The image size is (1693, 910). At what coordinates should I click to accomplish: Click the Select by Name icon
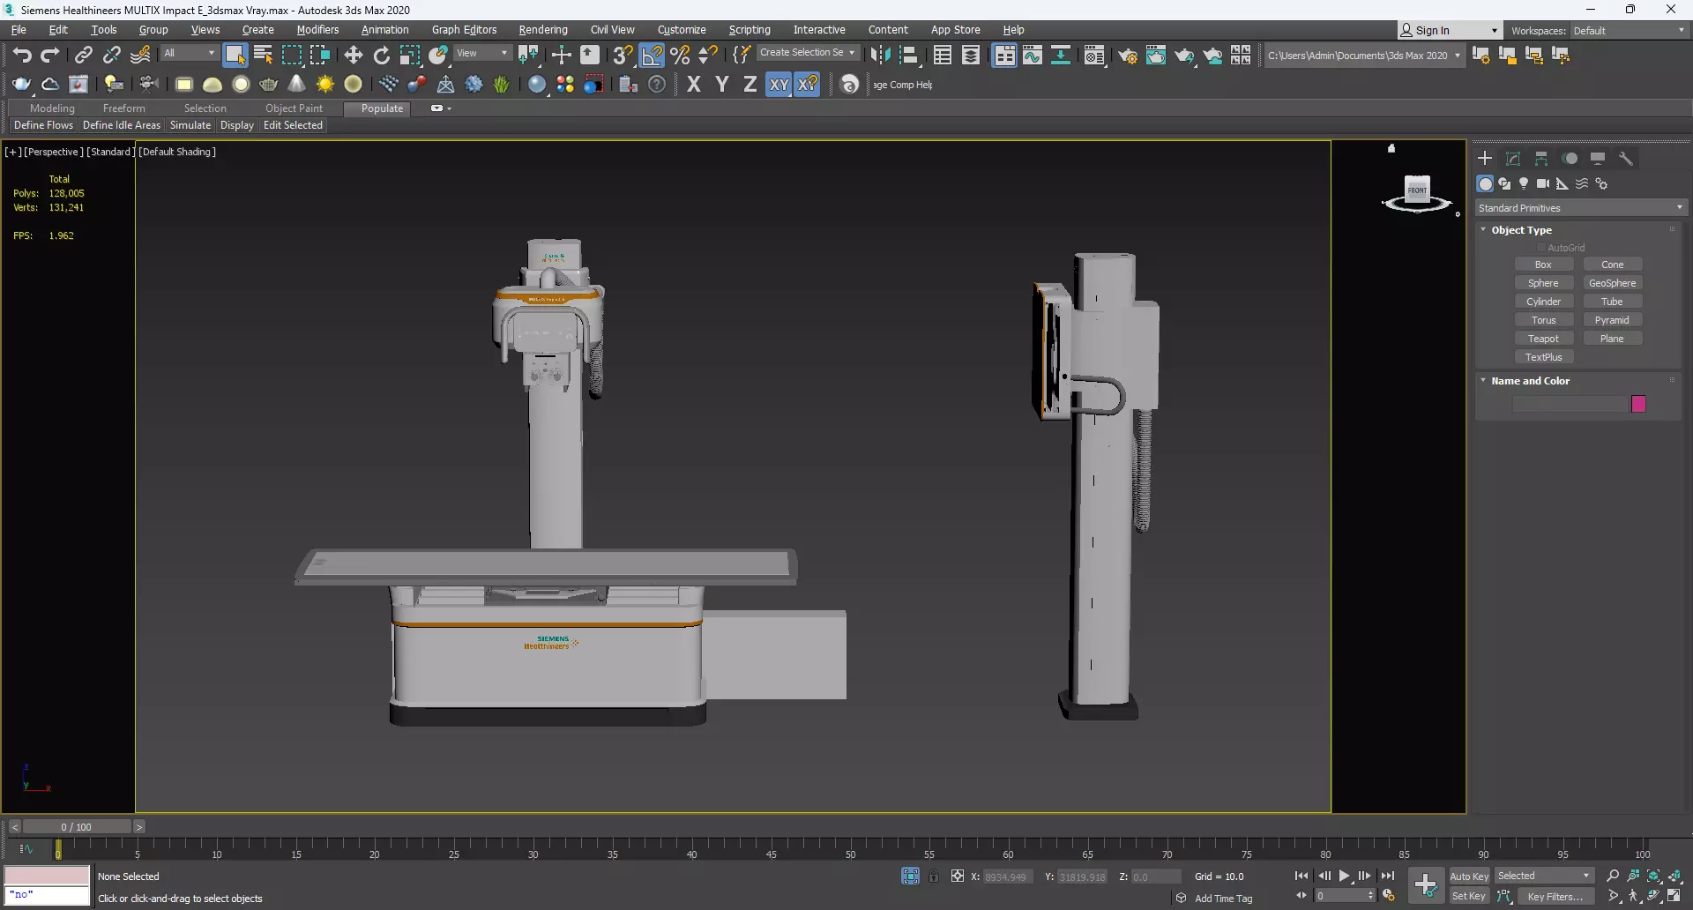coord(263,56)
